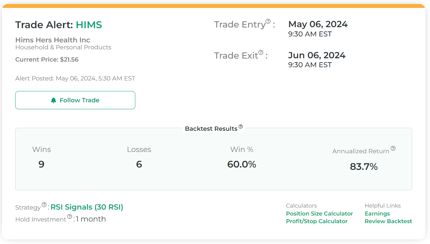Open the Review Backtest link
430x244 pixels.
tap(388, 221)
